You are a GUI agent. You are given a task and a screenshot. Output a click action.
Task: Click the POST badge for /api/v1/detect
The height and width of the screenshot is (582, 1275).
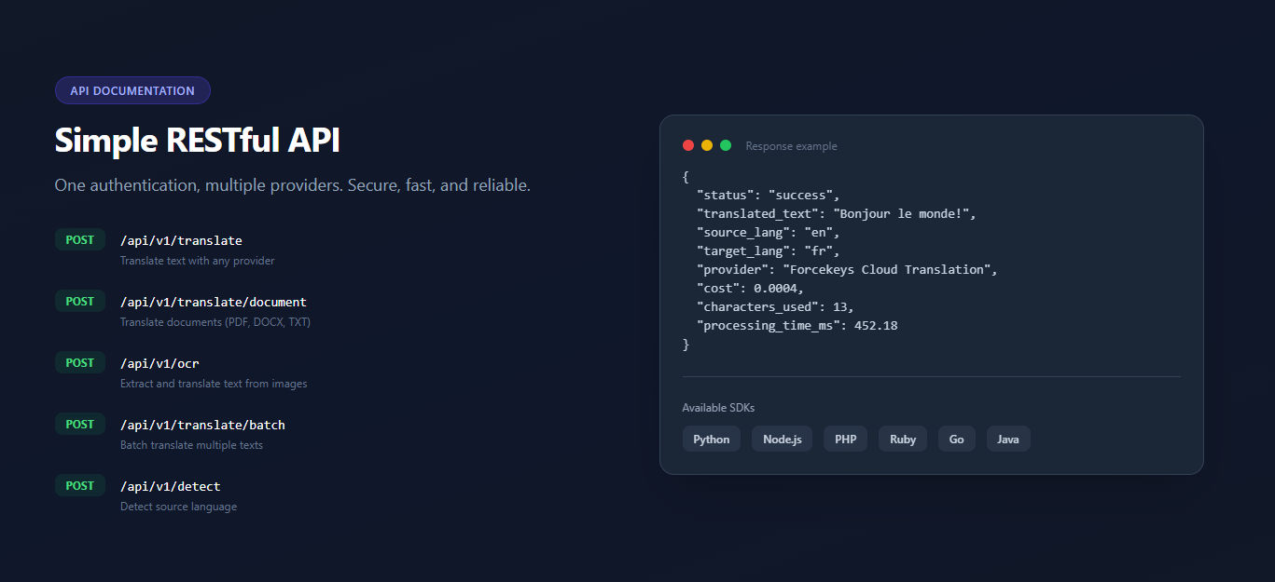(80, 486)
